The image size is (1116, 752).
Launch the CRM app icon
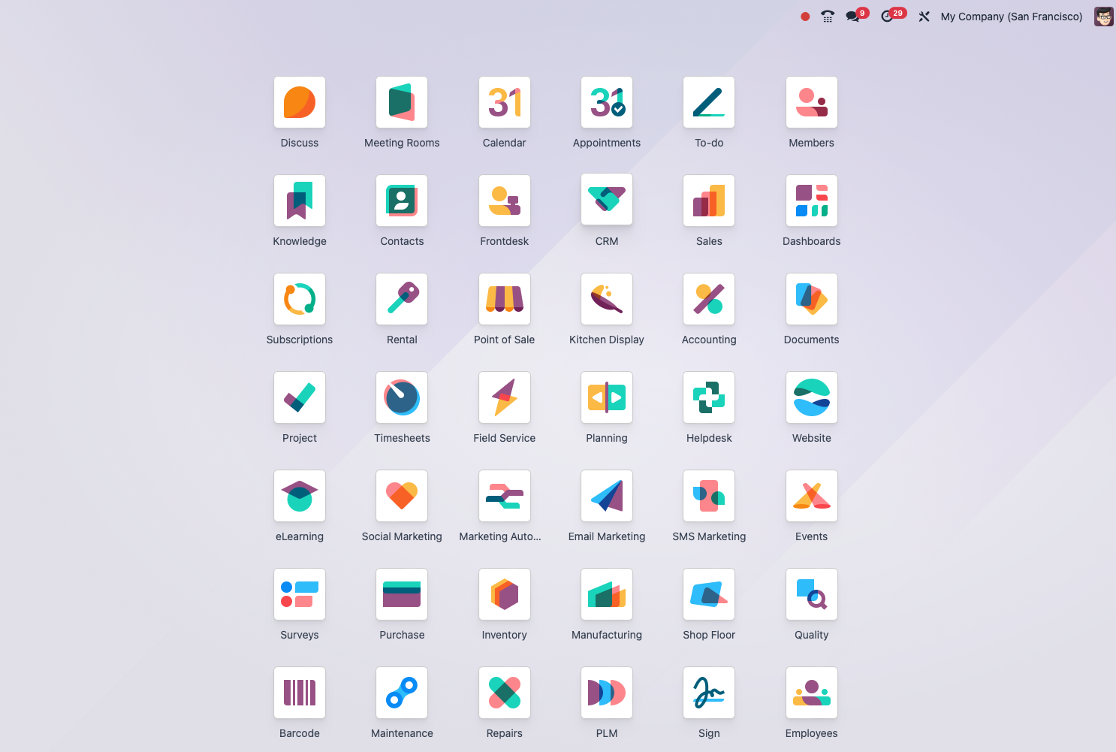tap(607, 200)
